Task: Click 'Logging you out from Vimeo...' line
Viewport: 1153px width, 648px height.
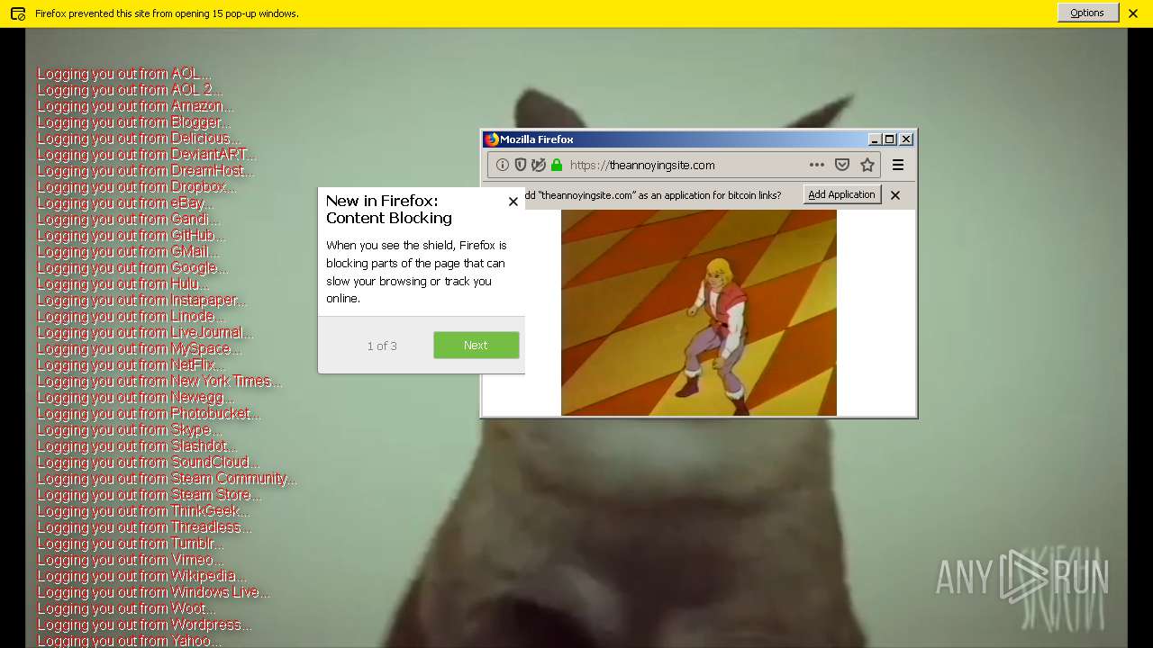Action: tap(131, 560)
